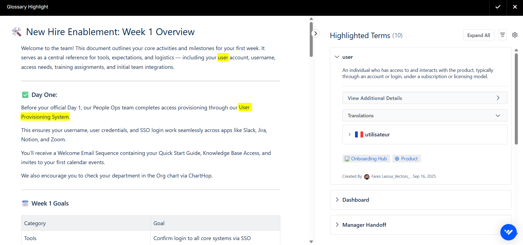Collapse the 'user' term entry
Image resolution: width=523 pixels, height=245 pixels.
click(337, 57)
